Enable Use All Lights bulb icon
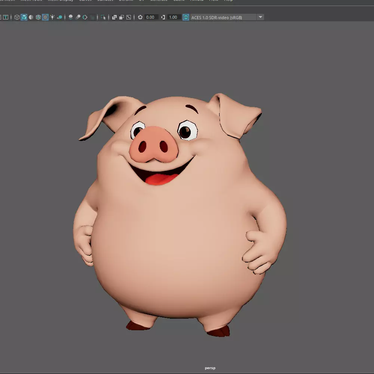This screenshot has width=374, height=374. pyautogui.click(x=52, y=17)
